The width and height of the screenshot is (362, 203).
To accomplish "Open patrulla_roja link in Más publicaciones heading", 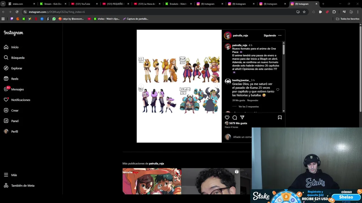I will click(x=156, y=164).
